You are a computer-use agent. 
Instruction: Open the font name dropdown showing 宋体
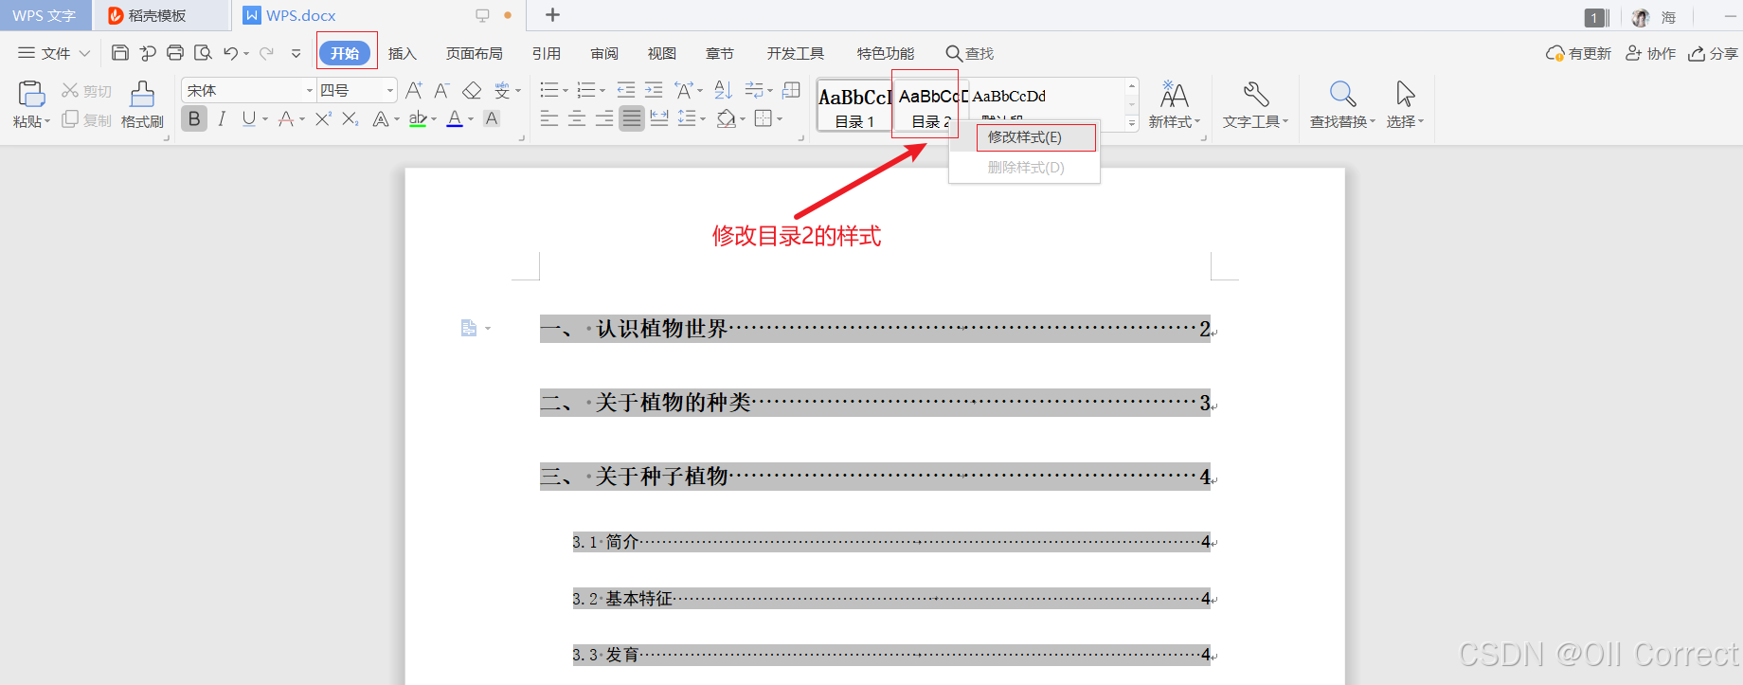(x=309, y=90)
